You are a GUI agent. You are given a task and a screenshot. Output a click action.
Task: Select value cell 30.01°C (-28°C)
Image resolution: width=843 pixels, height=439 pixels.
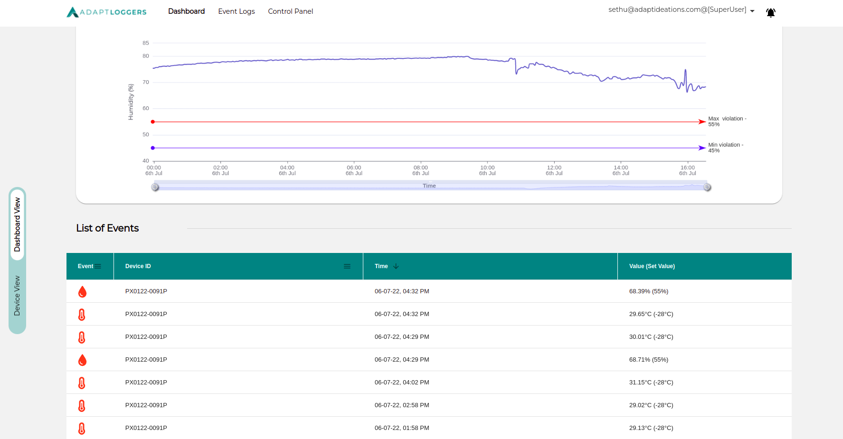[651, 337]
